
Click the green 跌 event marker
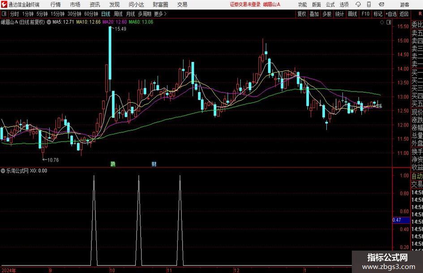point(113,164)
